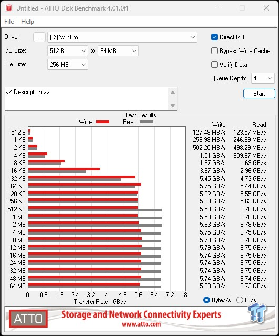Open the 64 MB maximum I/O size dropdown
279x336 pixels.
(118, 51)
